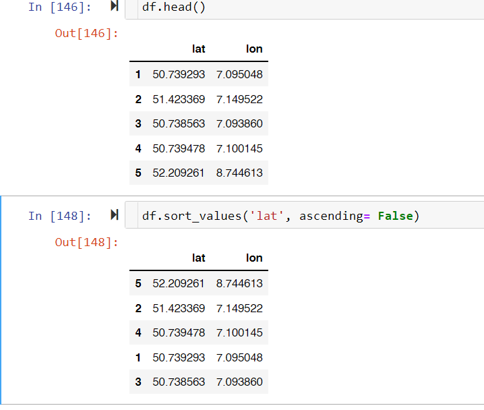
Task: Select lat 51.423369 in Out[148] sorted table
Action: (179, 308)
